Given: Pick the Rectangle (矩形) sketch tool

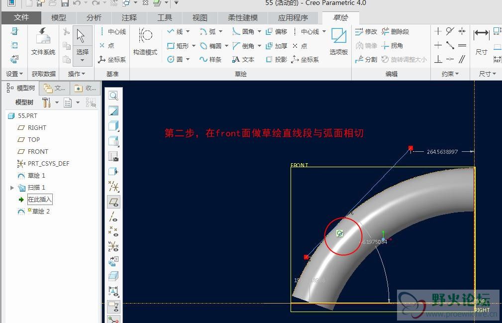Looking at the screenshot, I should point(178,46).
